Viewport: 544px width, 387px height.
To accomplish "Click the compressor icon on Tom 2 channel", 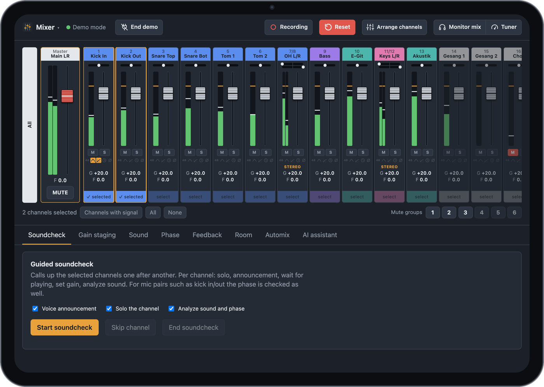I will click(260, 160).
